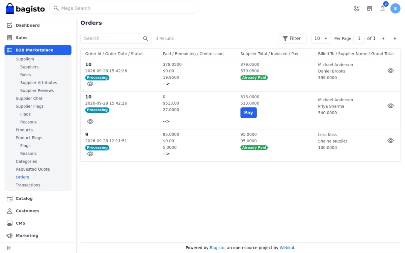
Task: Click Billed To / Supplier Name / Grand Total header
Action: (356, 54)
